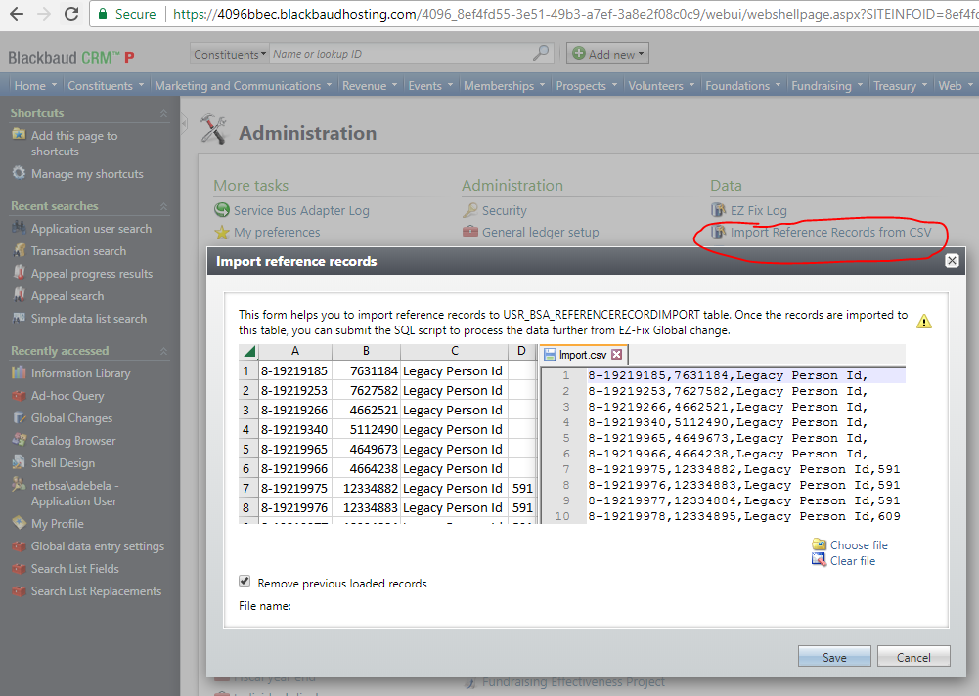Uncheck Remove previous loaded records
The image size is (979, 696).
click(245, 582)
